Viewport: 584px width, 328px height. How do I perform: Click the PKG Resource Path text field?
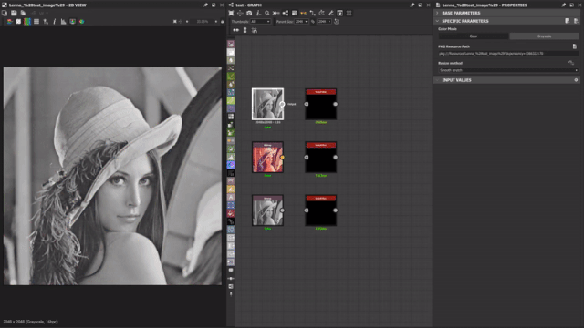click(508, 54)
